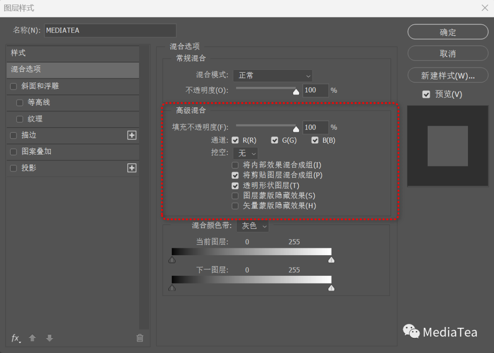The image size is (494, 353).
Task: Uncheck the R(R) channel checkbox
Action: tap(235, 140)
